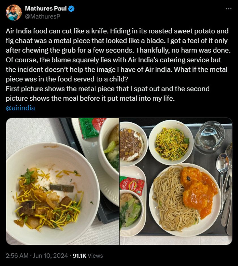Screen dimensions: 238x266
Task: Open the right photo of the meal tray
Action: 176,181
